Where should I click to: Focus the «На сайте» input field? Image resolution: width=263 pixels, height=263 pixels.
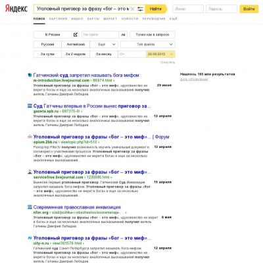pos(100,35)
